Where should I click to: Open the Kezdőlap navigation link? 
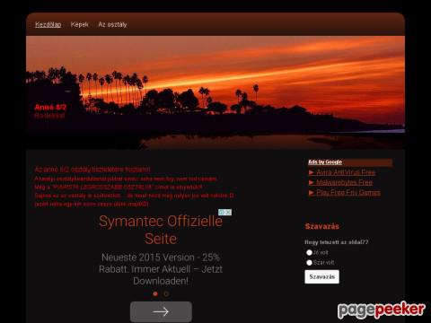point(48,24)
